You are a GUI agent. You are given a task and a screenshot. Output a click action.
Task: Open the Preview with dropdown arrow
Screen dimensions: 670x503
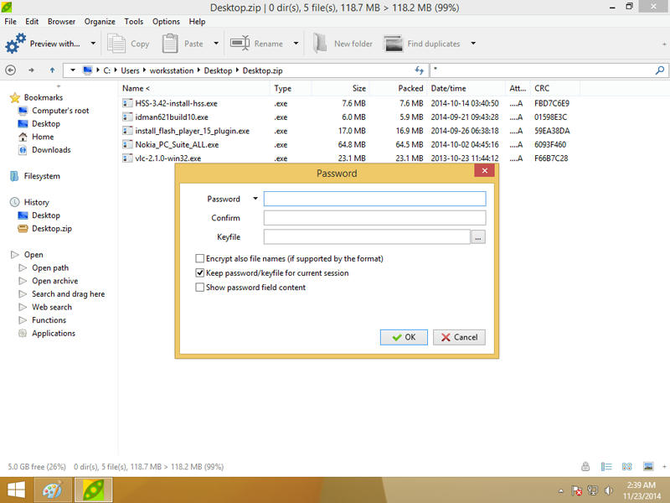[93, 44]
